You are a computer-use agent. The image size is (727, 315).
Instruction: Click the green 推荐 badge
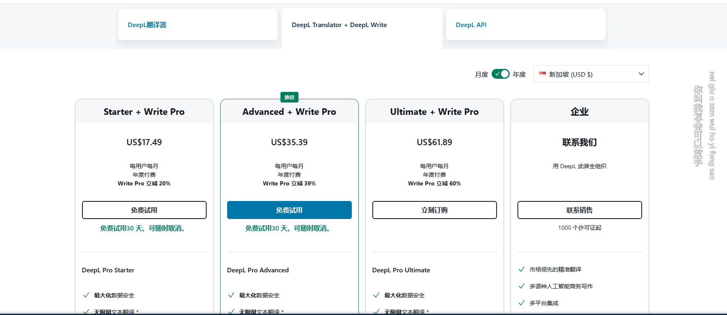(289, 97)
